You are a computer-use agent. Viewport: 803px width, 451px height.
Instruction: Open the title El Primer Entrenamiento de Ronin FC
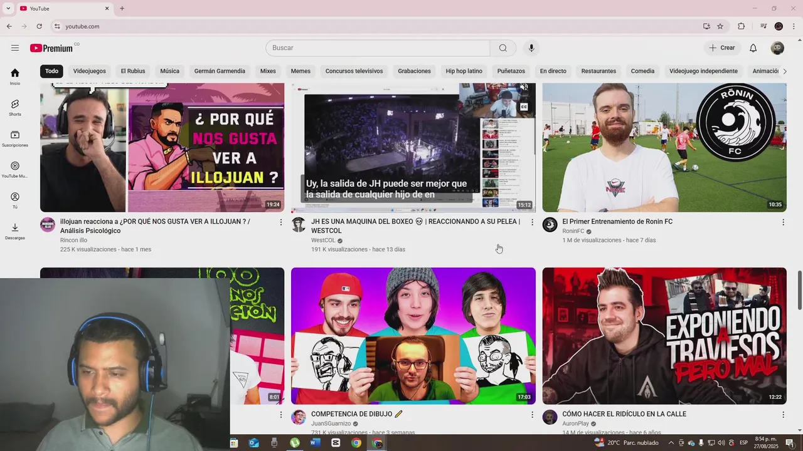pos(617,222)
